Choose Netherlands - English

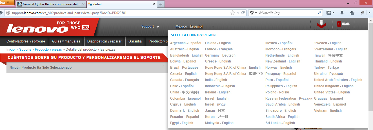pos(283,55)
